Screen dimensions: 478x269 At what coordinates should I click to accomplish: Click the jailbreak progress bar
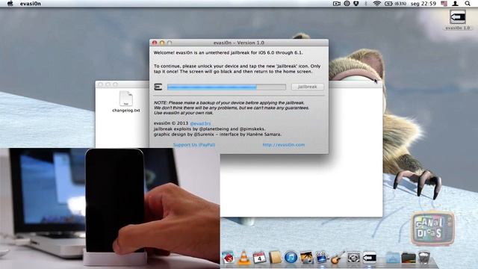click(226, 87)
